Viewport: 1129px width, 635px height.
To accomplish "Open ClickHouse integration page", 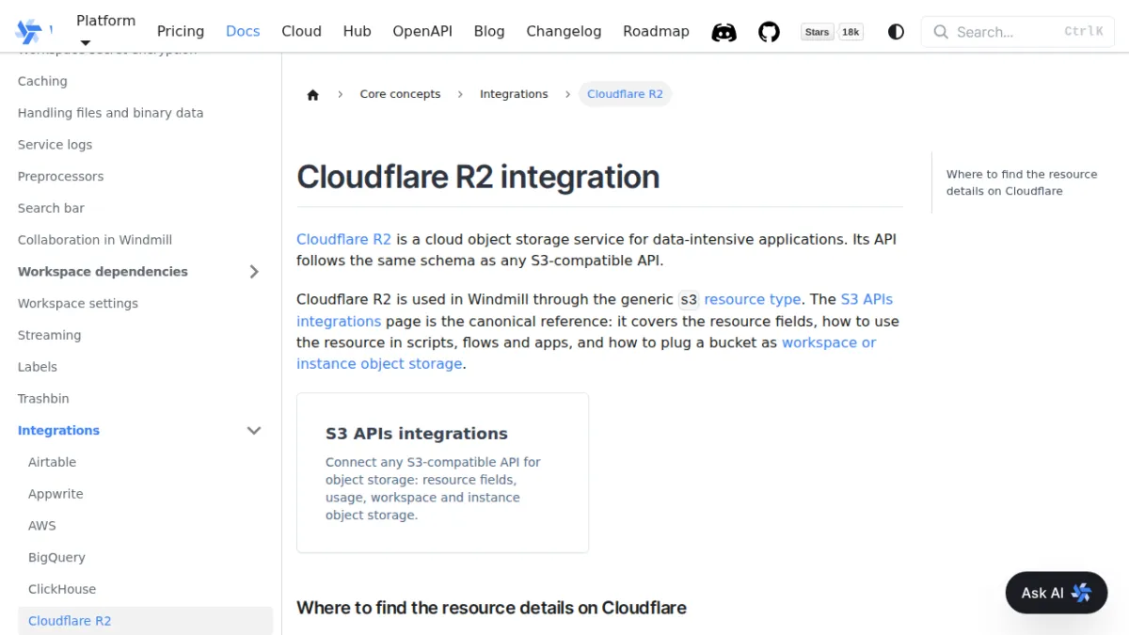I will (x=62, y=590).
